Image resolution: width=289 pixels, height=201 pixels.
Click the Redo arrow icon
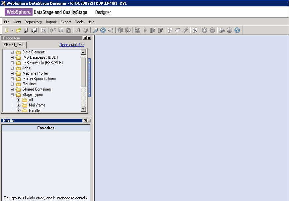click(86, 30)
